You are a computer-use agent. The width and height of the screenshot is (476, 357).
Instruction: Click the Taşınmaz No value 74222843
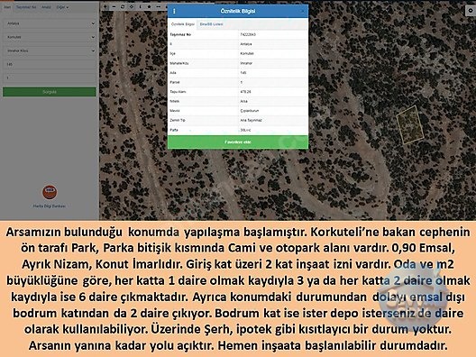248,34
